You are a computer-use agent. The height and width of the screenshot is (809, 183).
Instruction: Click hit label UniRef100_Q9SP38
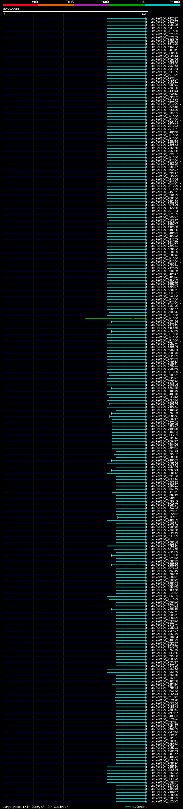tap(164, 66)
